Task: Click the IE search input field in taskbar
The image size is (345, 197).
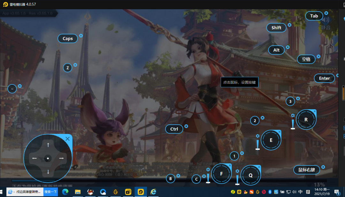Action: point(25,192)
